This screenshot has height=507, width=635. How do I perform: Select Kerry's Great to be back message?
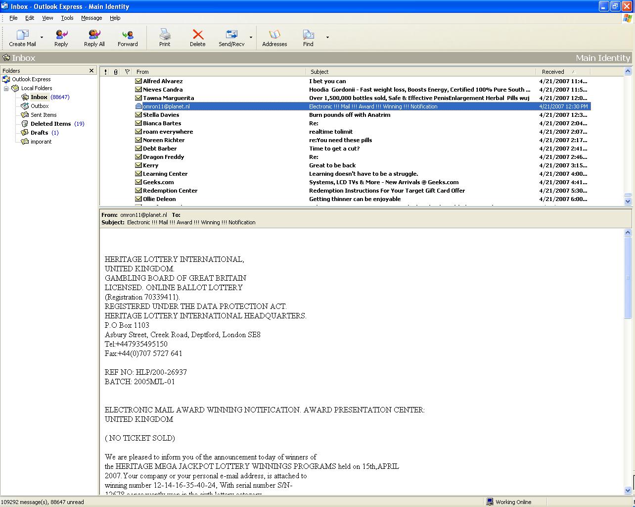coord(345,165)
